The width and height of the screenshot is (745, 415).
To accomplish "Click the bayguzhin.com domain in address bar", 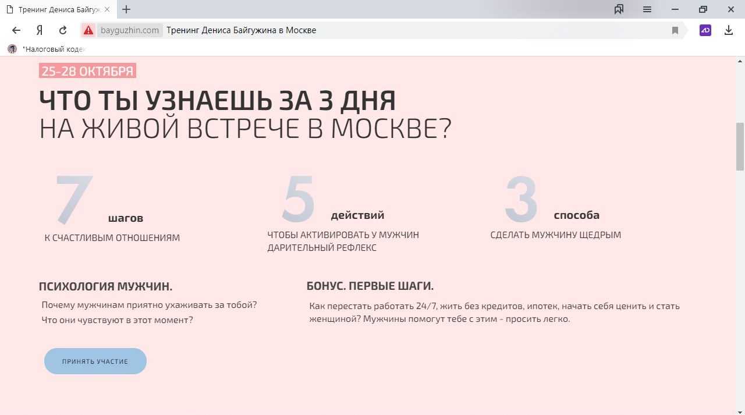I will click(x=129, y=30).
